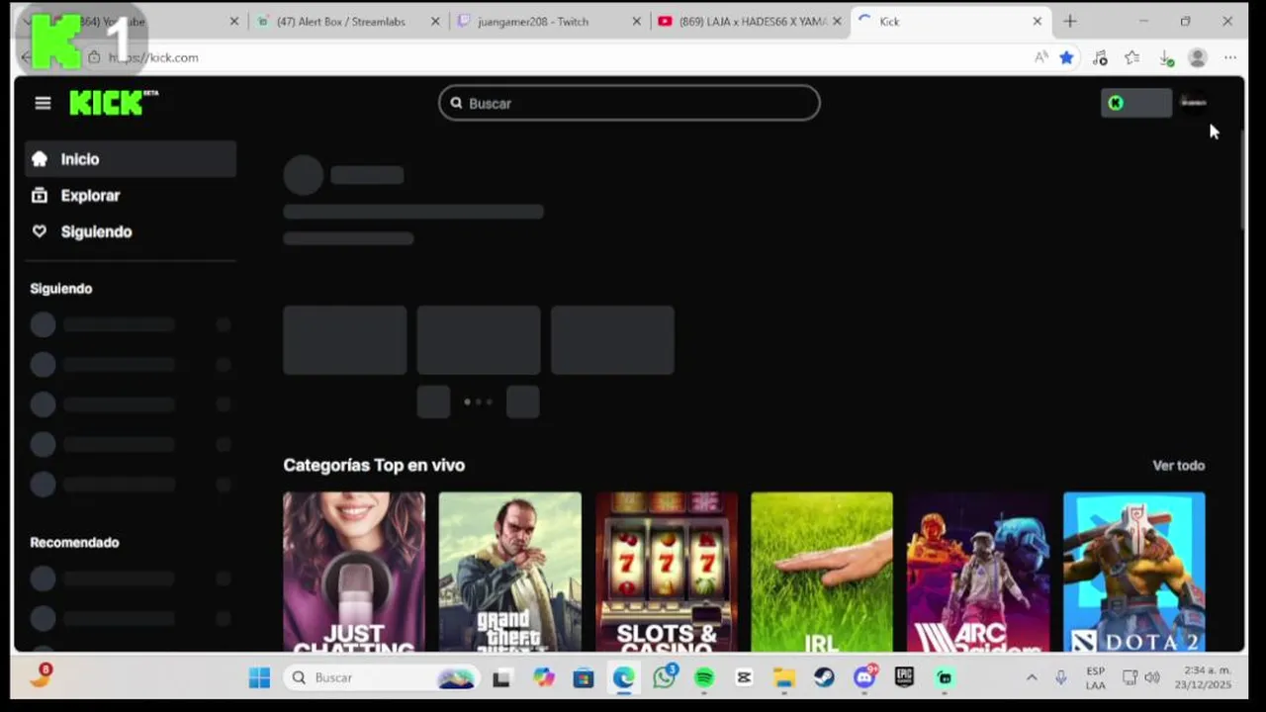
Task: Open the Downloads icon in toolbar
Action: (1166, 58)
